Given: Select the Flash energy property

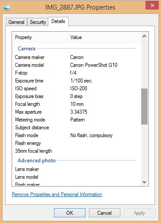Looking at the screenshot, I should tap(28, 143).
